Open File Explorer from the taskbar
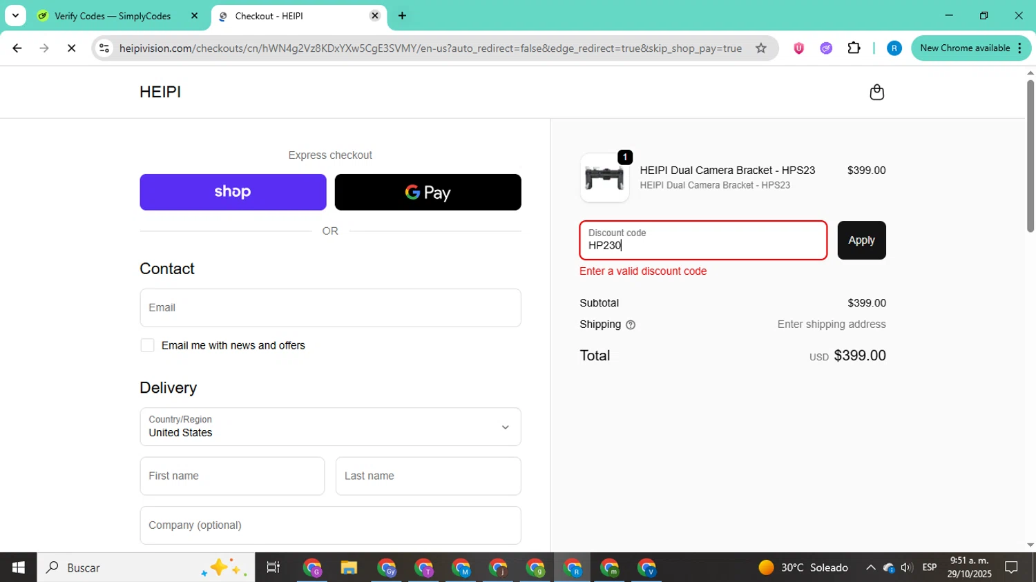The image size is (1036, 582). (349, 568)
